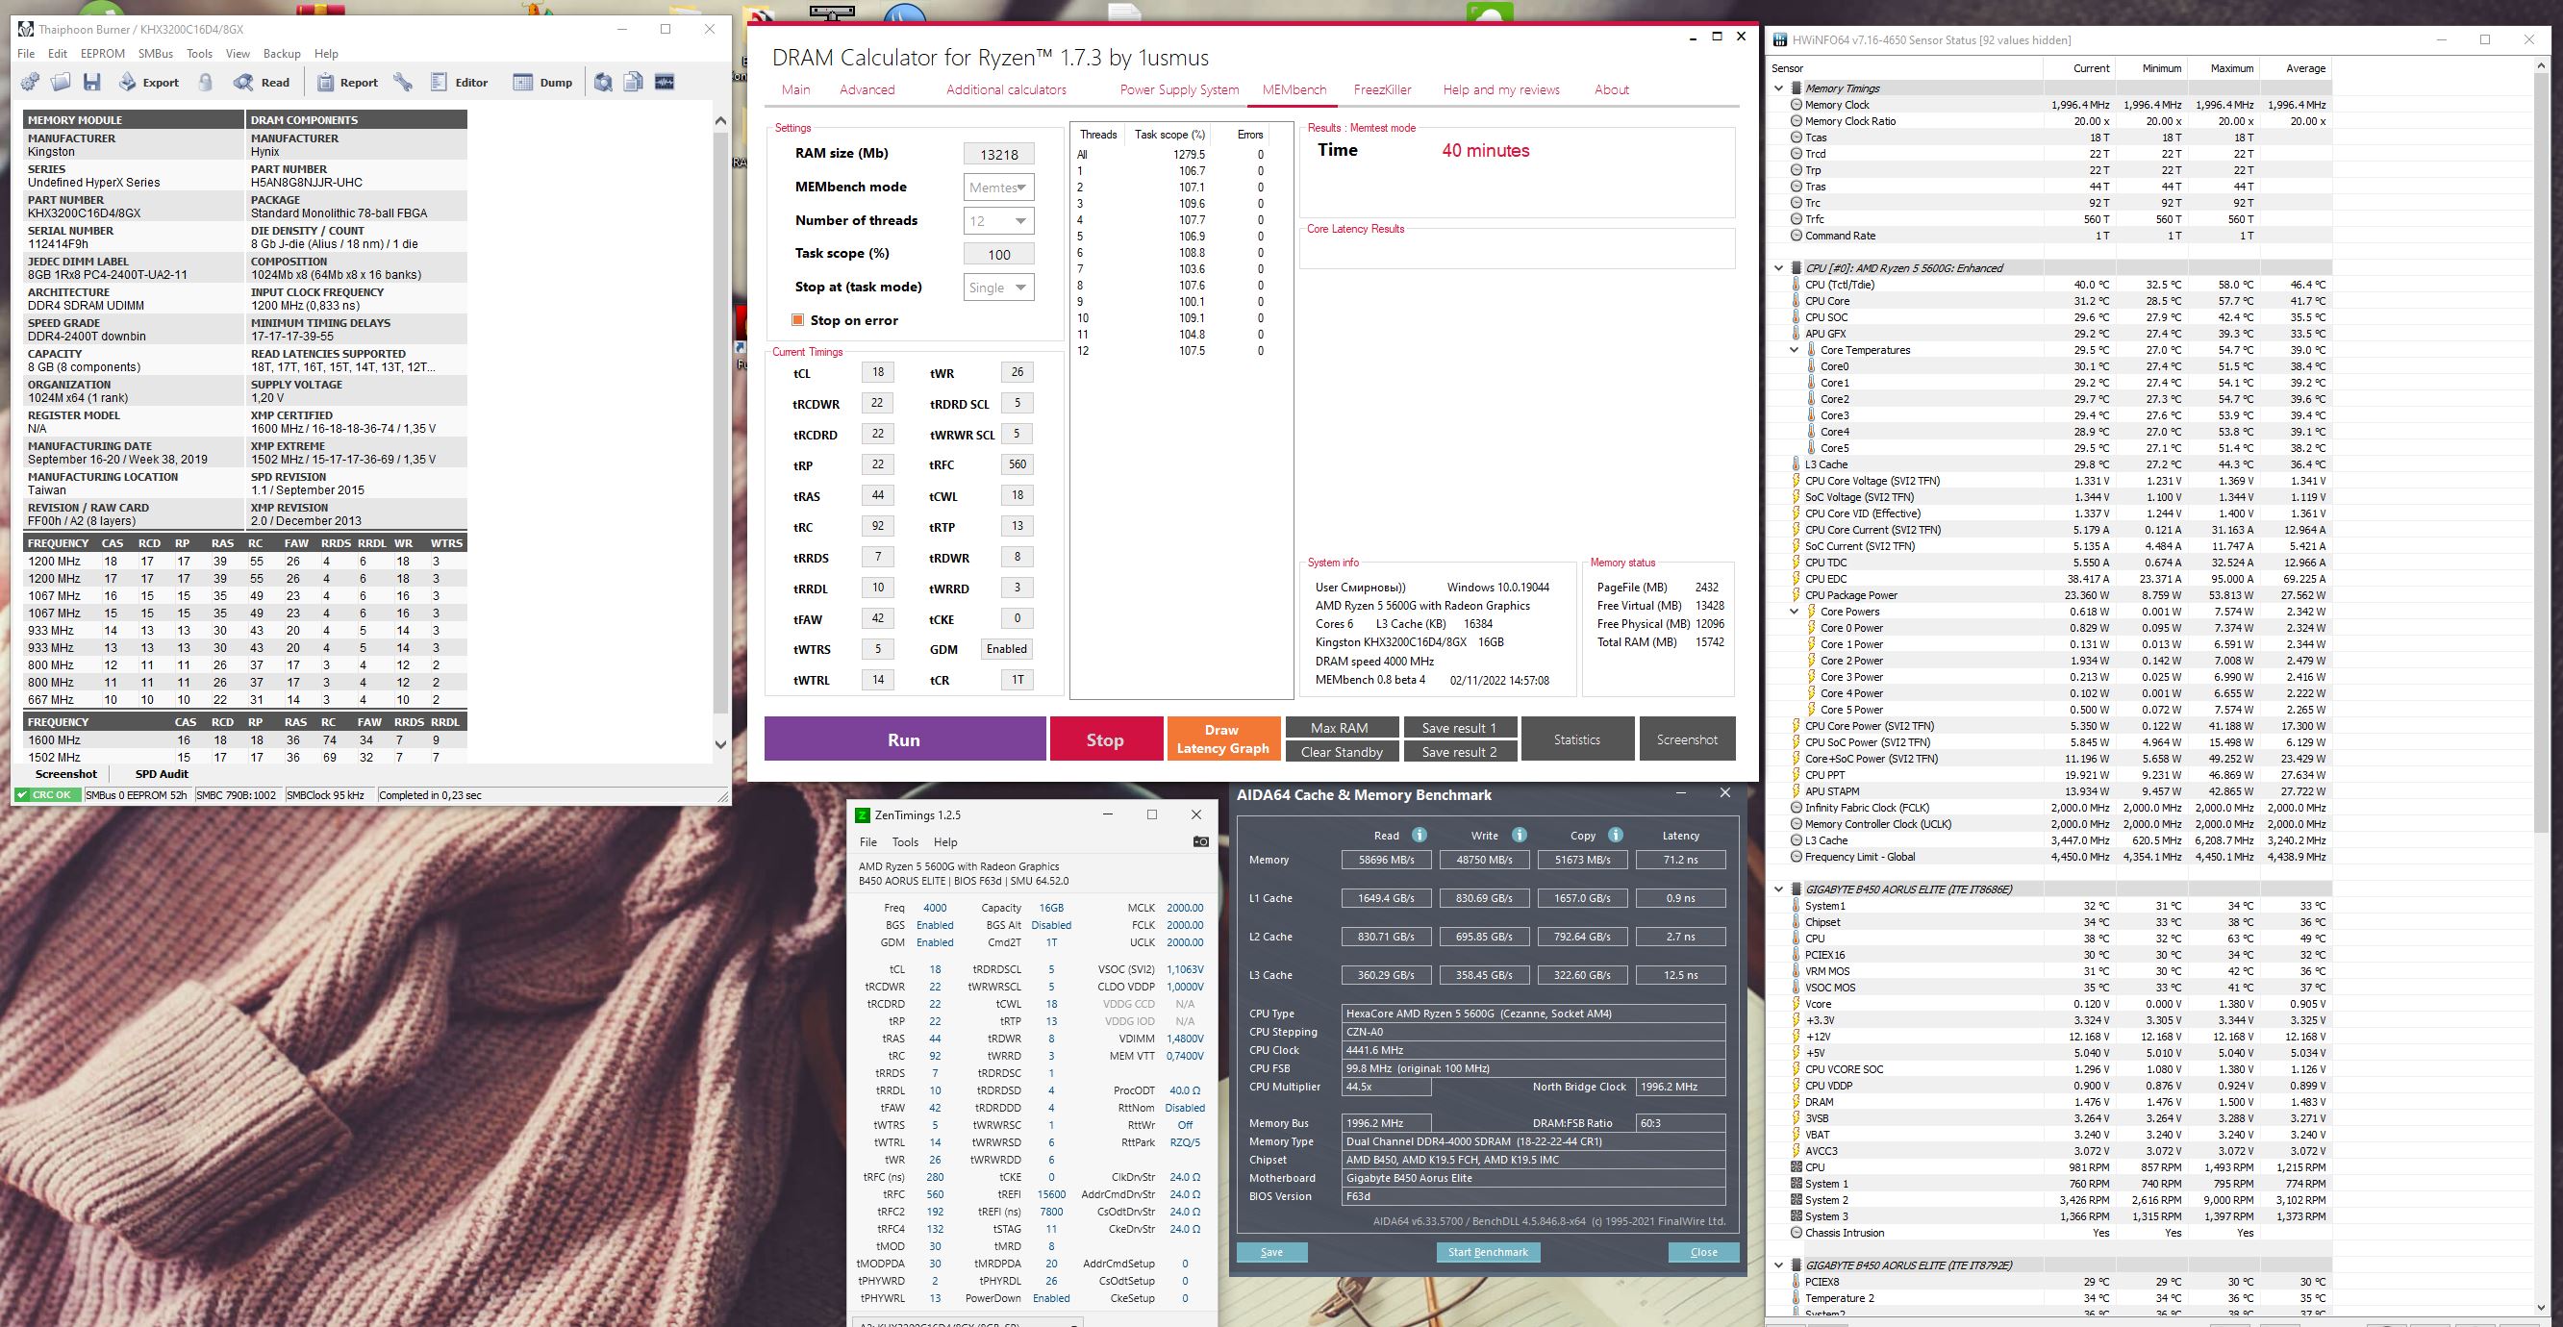2563x1327 pixels.
Task: Open the MEMbench mode dropdown
Action: coord(999,187)
